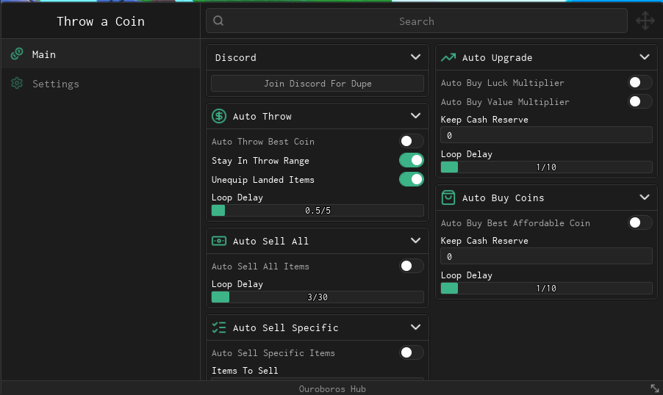
Task: Adjust Auto Buy Coins Loop Delay slider
Action: click(546, 289)
